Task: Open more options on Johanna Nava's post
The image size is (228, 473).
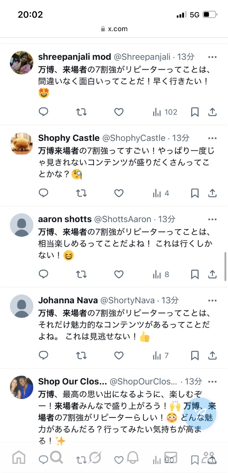Action: point(212,300)
